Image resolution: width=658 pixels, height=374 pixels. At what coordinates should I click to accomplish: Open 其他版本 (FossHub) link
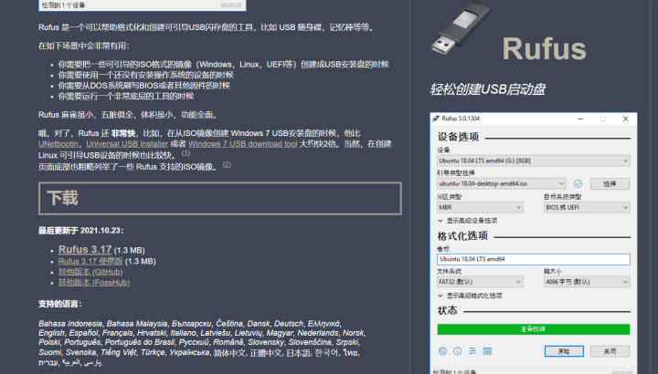pos(94,283)
